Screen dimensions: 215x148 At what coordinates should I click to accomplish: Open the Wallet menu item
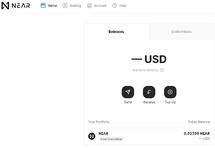tap(52, 6)
